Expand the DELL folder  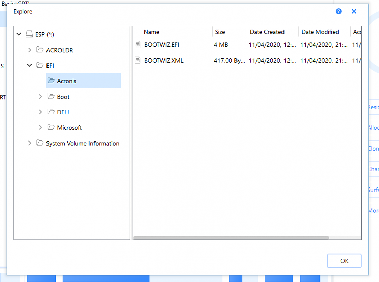[40, 112]
